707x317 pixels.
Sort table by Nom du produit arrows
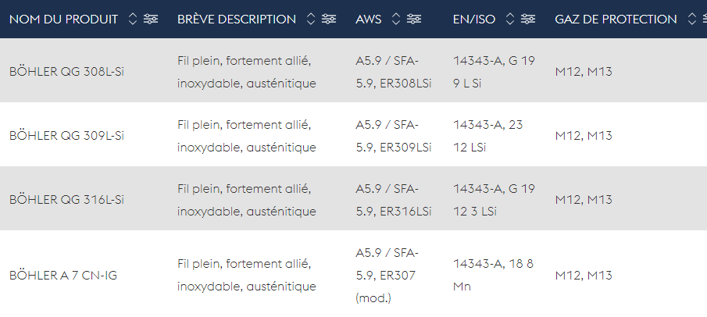click(132, 20)
